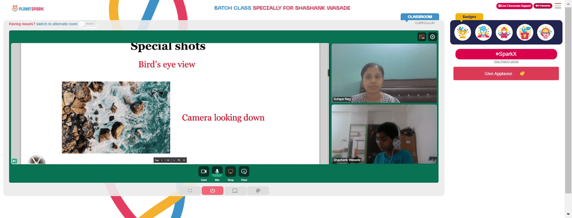Click the picture-in-picture layout icon
Image resolution: width=572 pixels, height=218 pixels.
[x=422, y=37]
